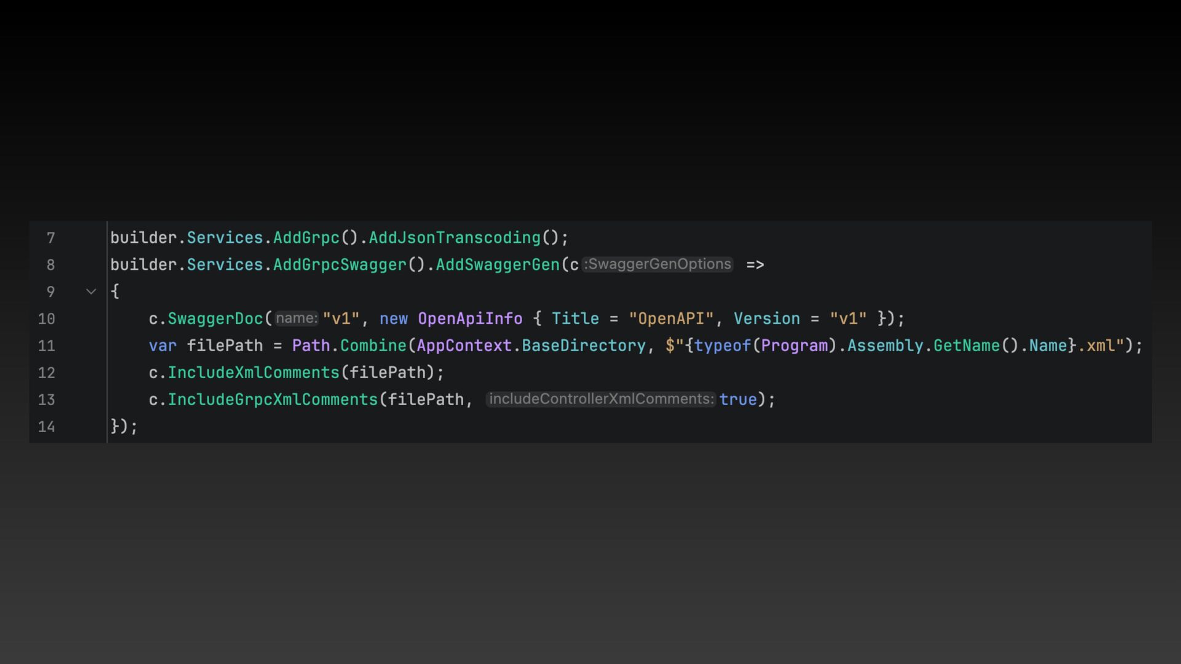Click line number 10 in gutter
Screen dimensions: 1181x664
coord(47,319)
